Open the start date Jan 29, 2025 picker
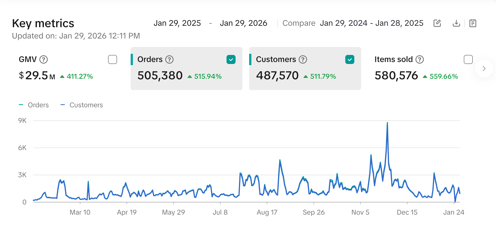 point(177,23)
